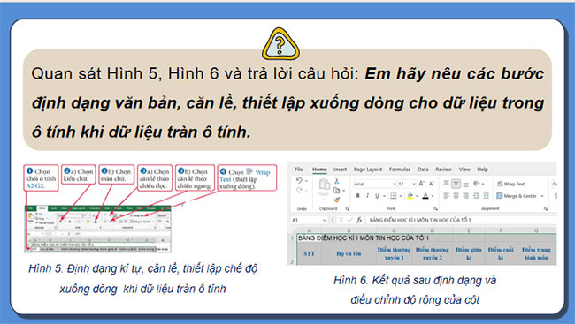The width and height of the screenshot is (575, 324).
Task: Click row header 1
Action: 292,238
